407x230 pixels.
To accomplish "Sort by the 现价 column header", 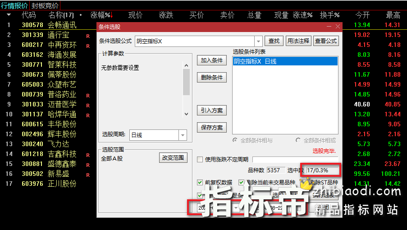I will point(136,15).
